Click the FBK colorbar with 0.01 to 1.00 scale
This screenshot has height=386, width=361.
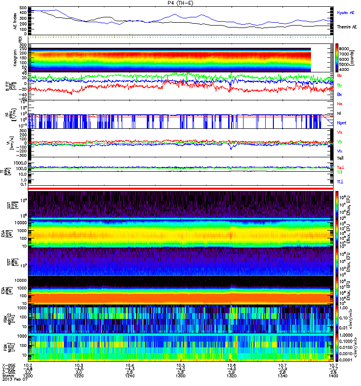pos(337,319)
